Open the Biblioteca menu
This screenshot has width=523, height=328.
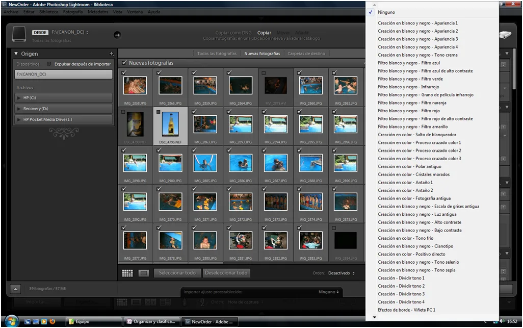pyautogui.click(x=48, y=12)
